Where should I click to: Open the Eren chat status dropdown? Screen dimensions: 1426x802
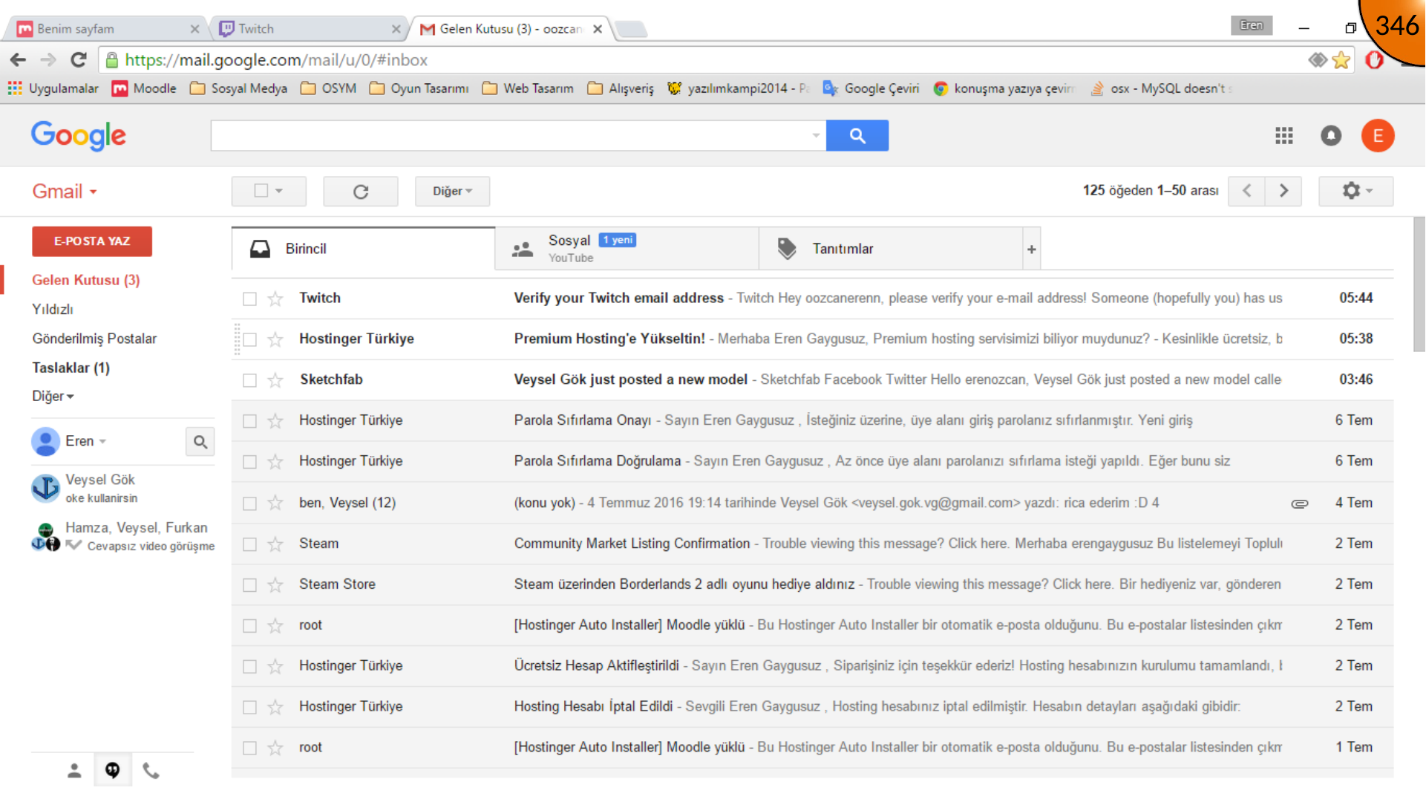(x=85, y=441)
